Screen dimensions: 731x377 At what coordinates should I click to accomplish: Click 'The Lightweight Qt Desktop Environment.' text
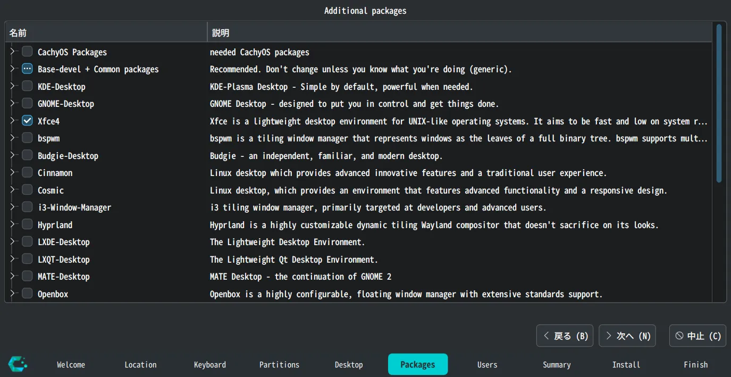point(294,259)
